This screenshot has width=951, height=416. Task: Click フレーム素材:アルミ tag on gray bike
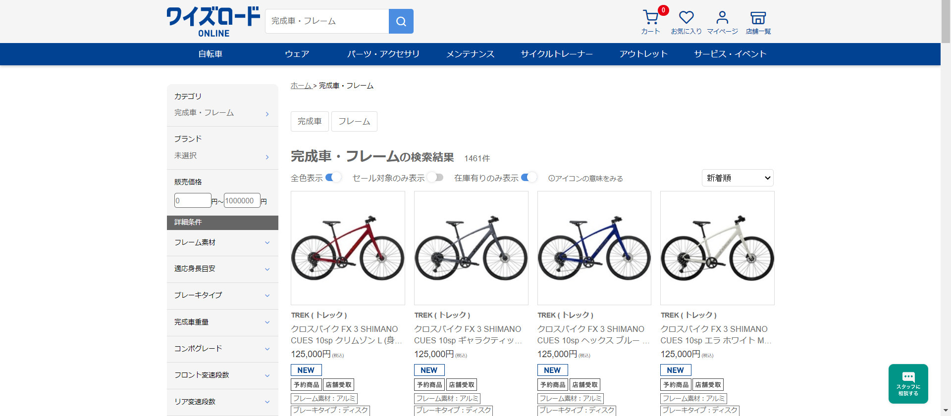tap(447, 399)
